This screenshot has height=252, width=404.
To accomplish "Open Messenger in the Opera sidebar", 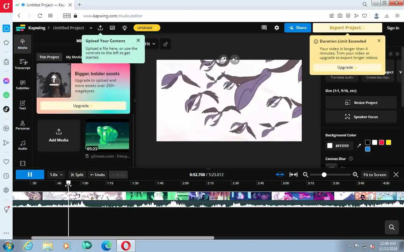I will pos(6,81).
